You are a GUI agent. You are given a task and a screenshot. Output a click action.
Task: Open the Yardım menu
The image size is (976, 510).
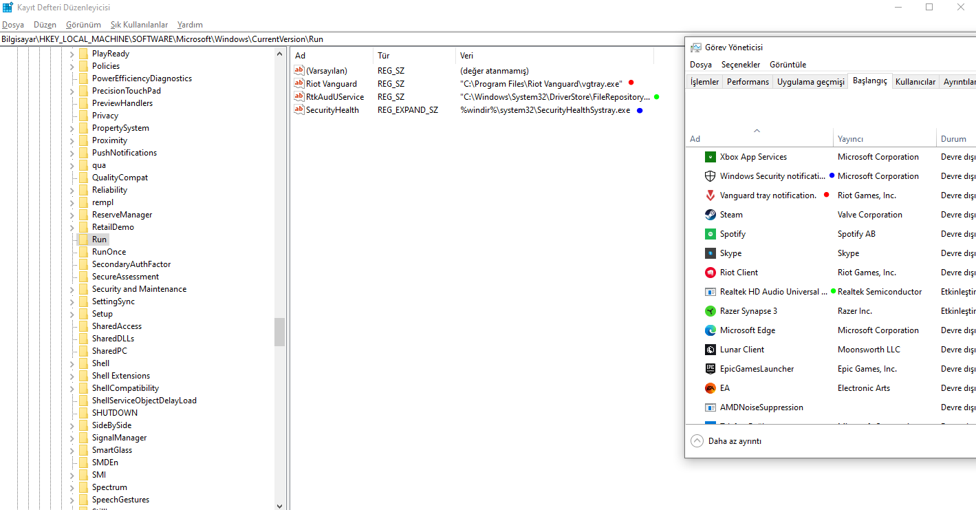pos(190,25)
